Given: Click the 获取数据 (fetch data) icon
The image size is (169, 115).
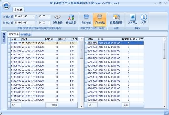Looking at the screenshot, I should [57, 19].
